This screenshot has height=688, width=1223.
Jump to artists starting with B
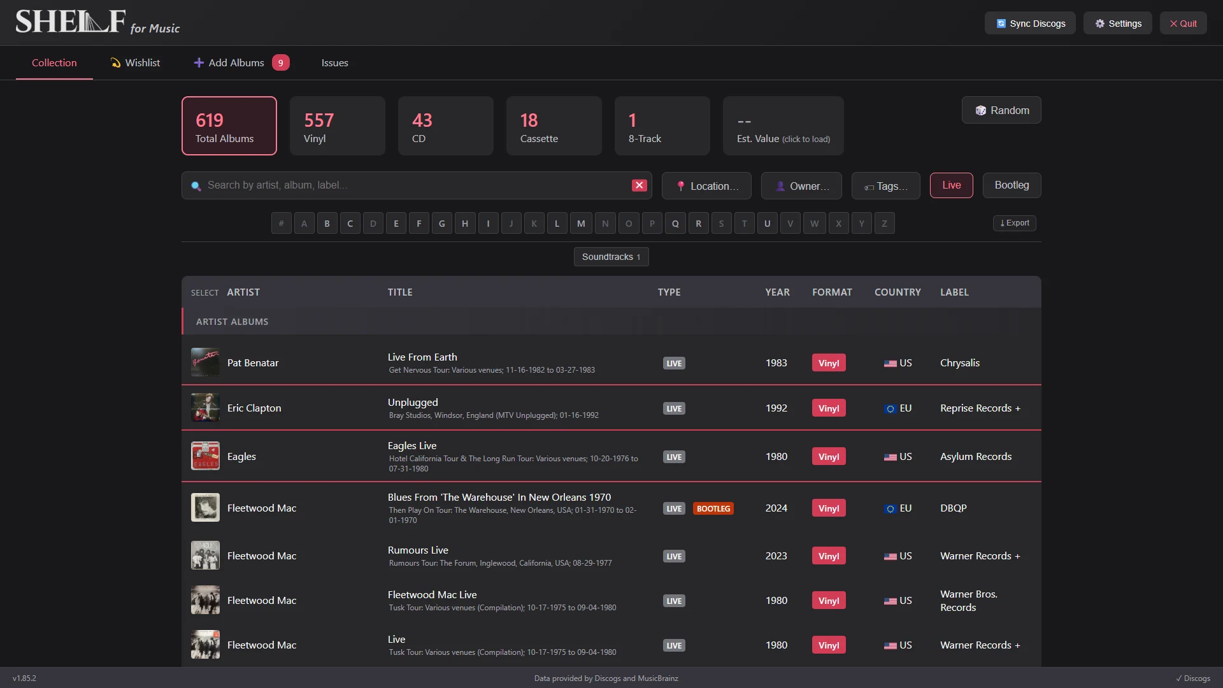(x=327, y=224)
